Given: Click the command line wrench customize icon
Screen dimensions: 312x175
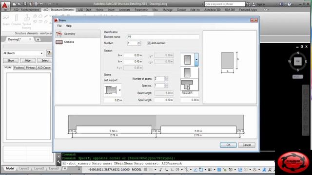Looking at the screenshot, I should (58, 162).
